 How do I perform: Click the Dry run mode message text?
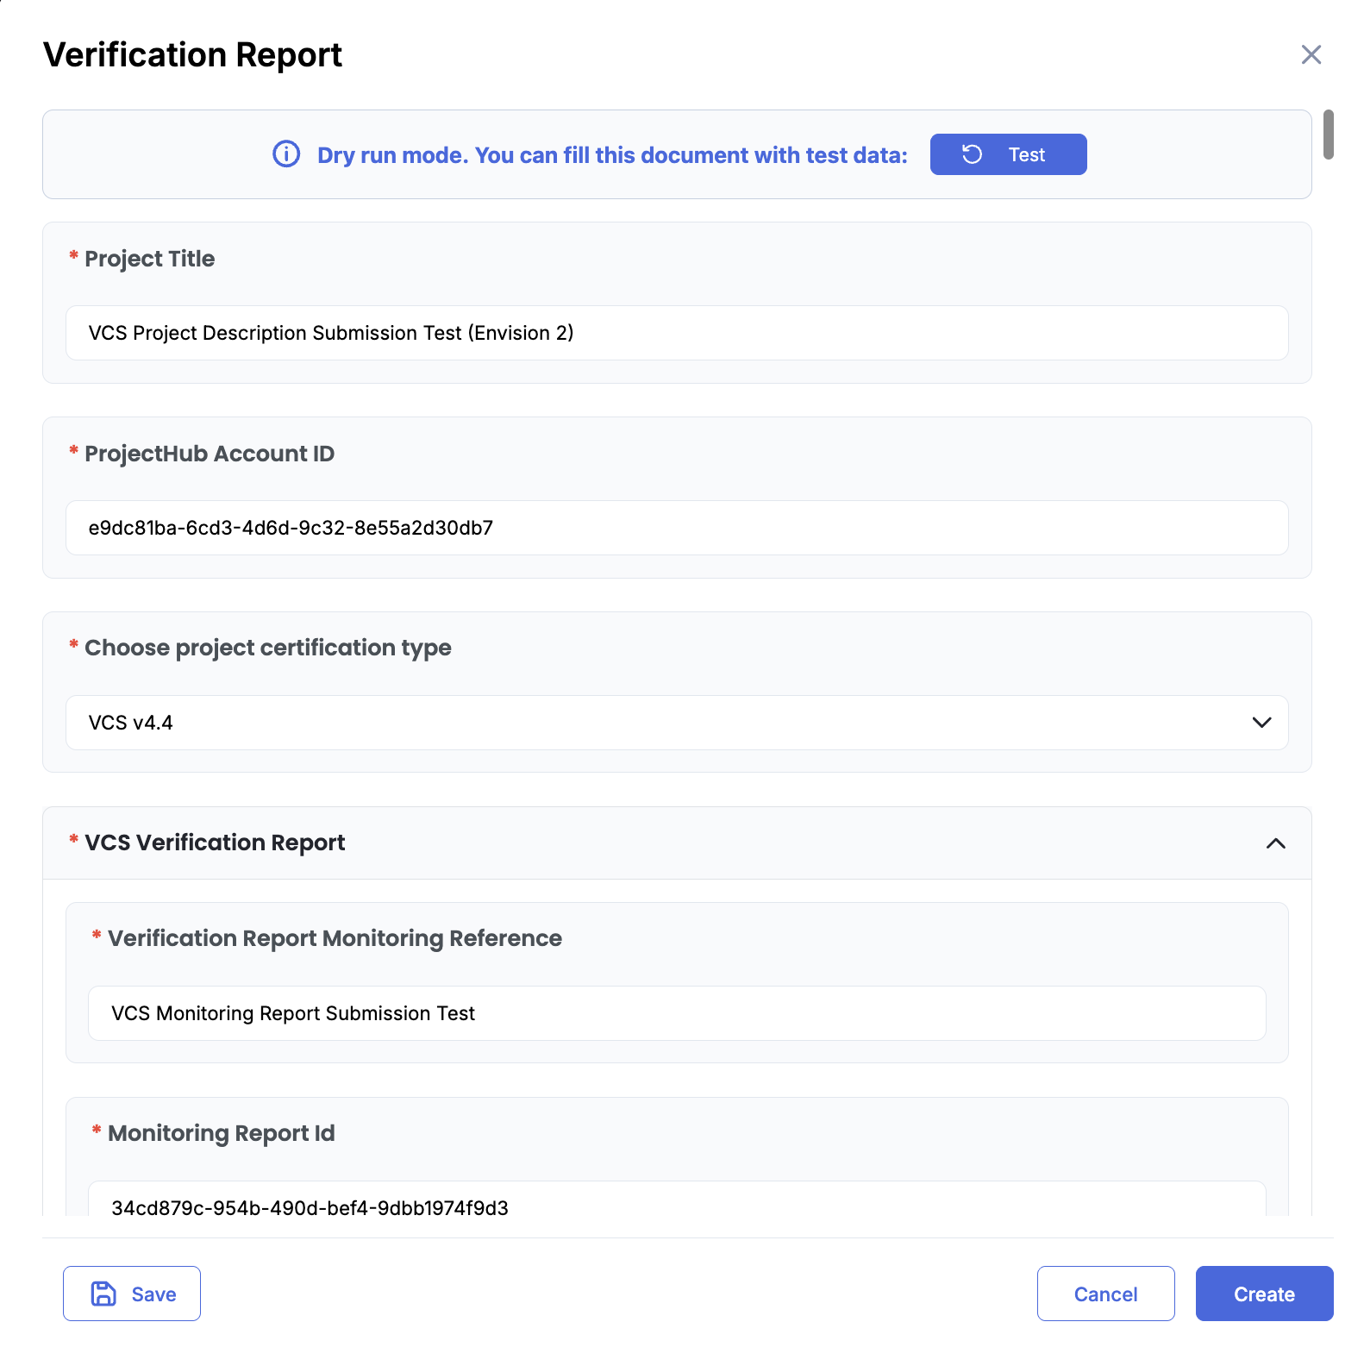[612, 155]
